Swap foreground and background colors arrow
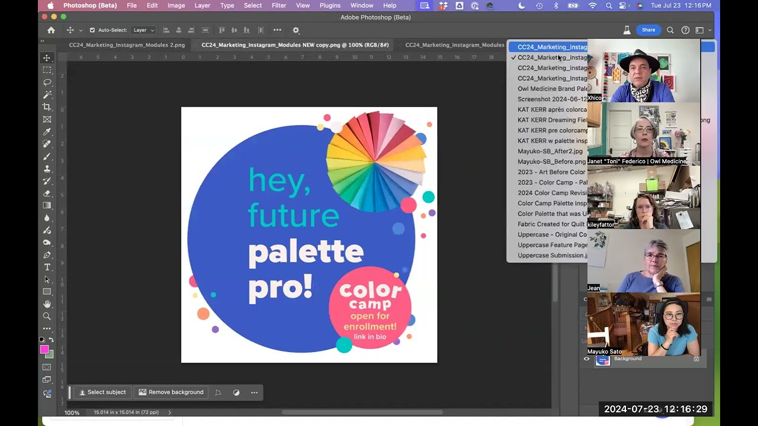Image resolution: width=758 pixels, height=426 pixels. click(51, 340)
